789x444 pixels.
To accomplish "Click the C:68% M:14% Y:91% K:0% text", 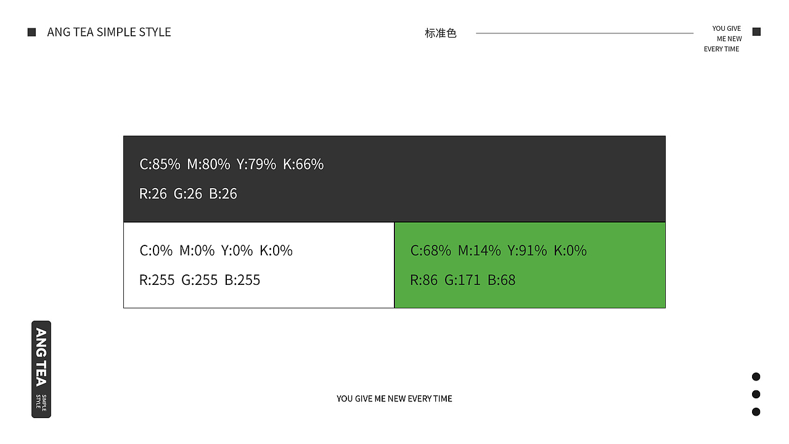I will click(499, 250).
